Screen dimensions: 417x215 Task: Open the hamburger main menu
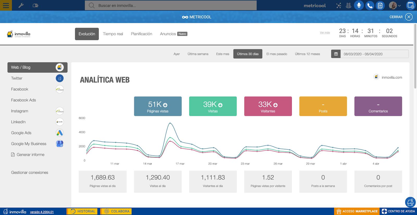[x=6, y=5]
